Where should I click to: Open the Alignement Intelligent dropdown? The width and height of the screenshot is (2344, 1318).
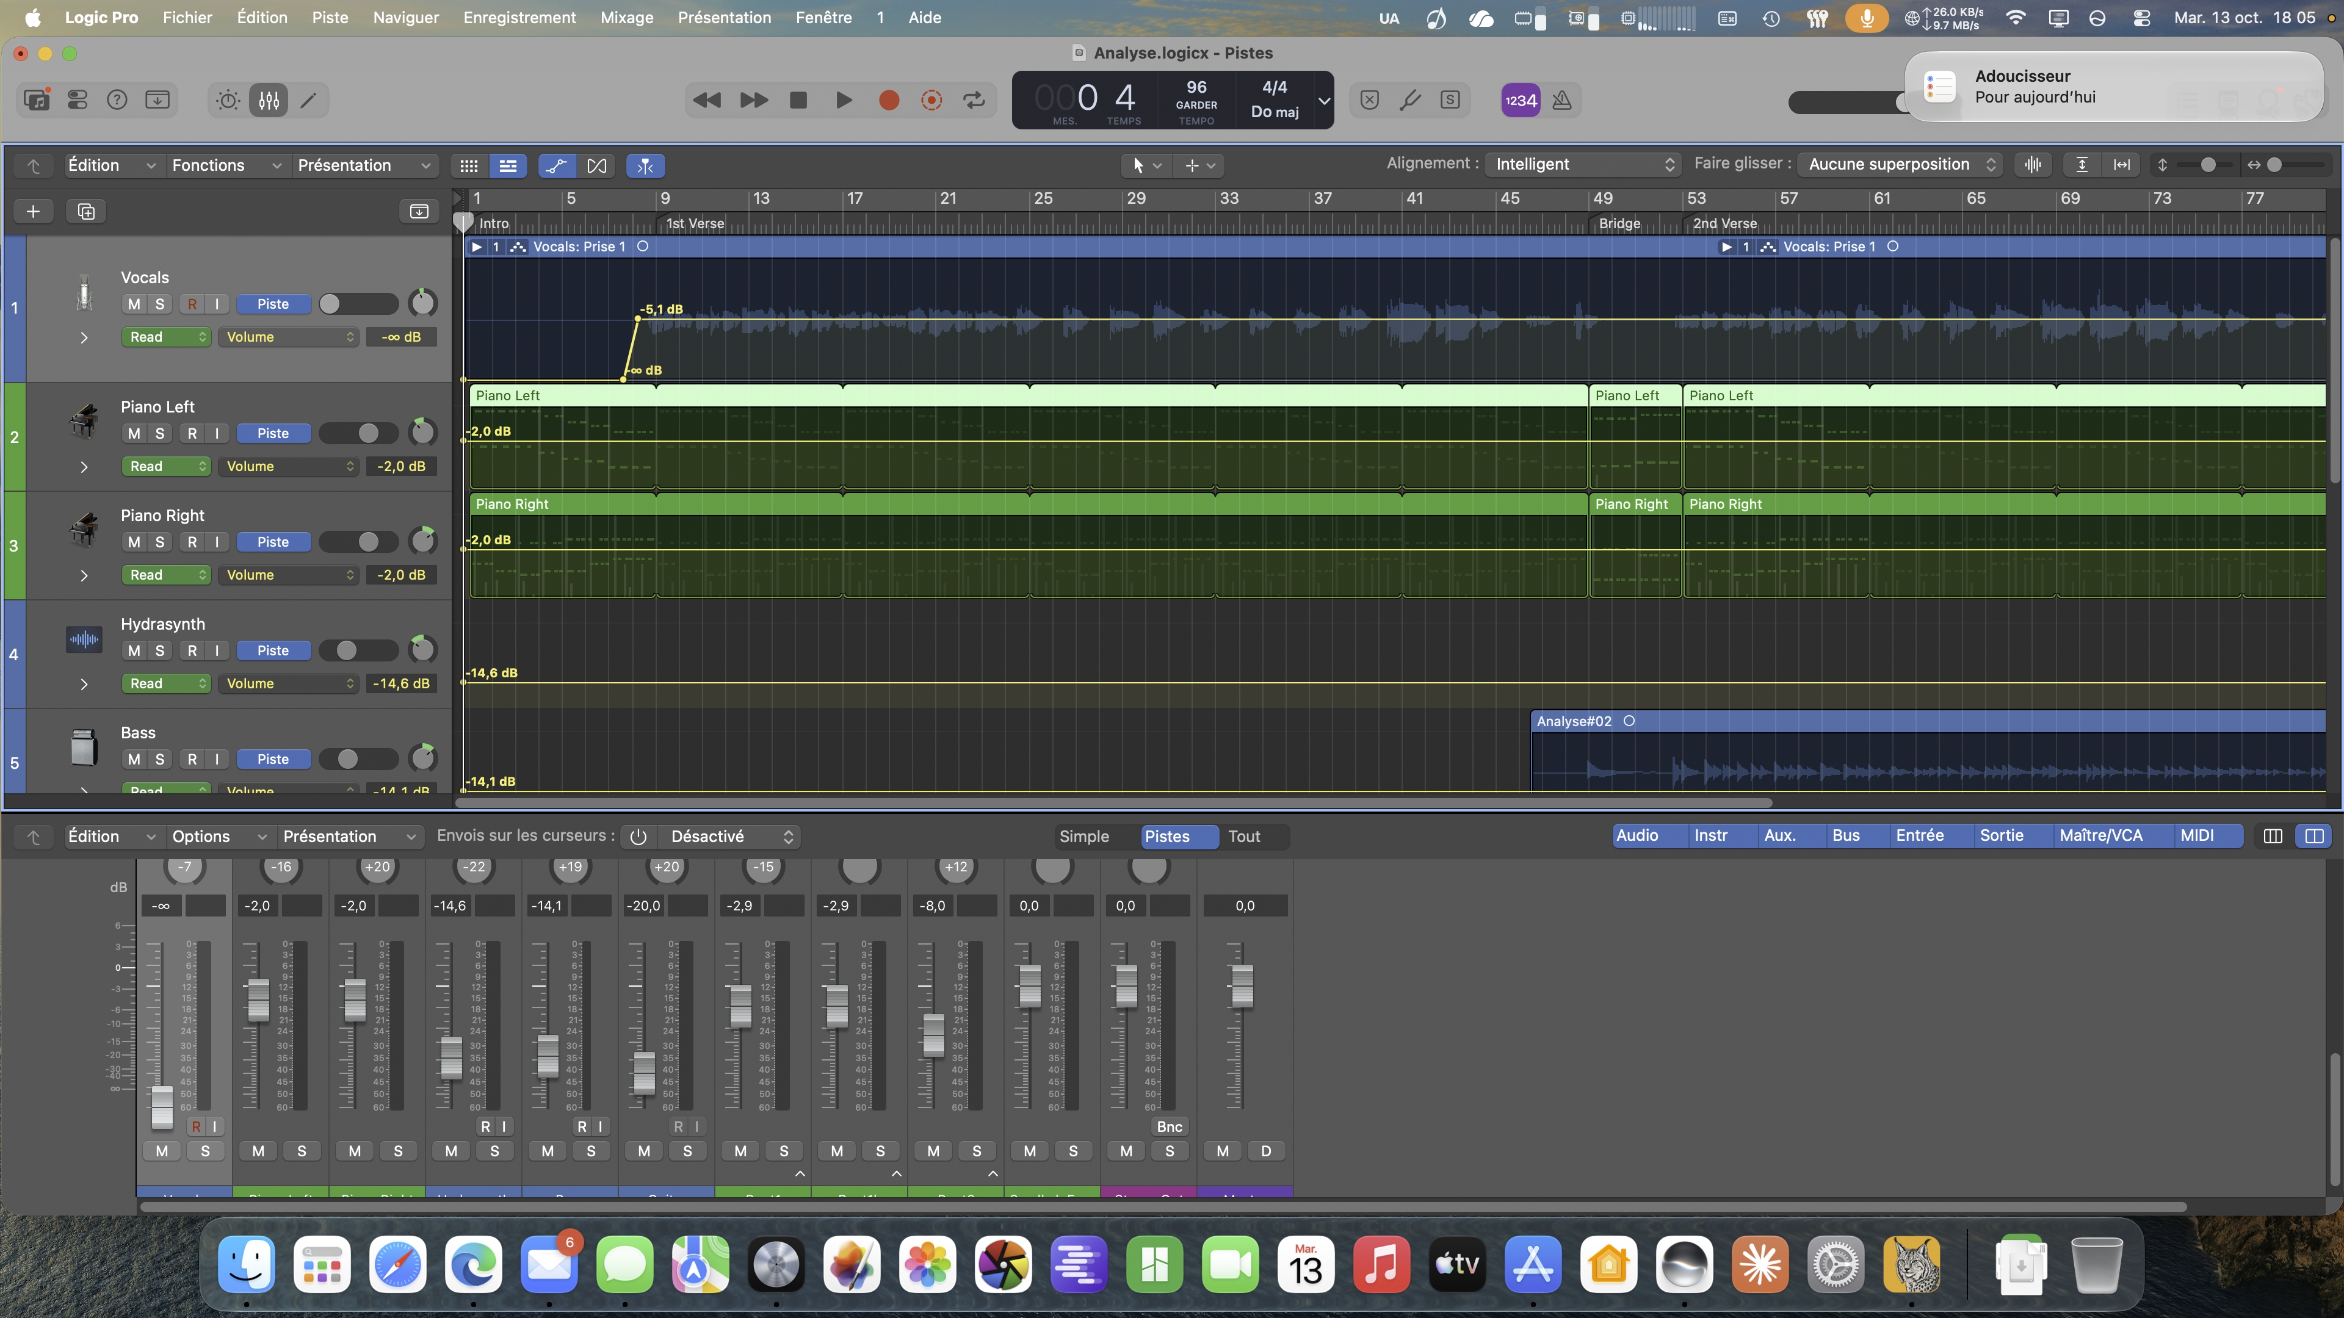coord(1584,165)
